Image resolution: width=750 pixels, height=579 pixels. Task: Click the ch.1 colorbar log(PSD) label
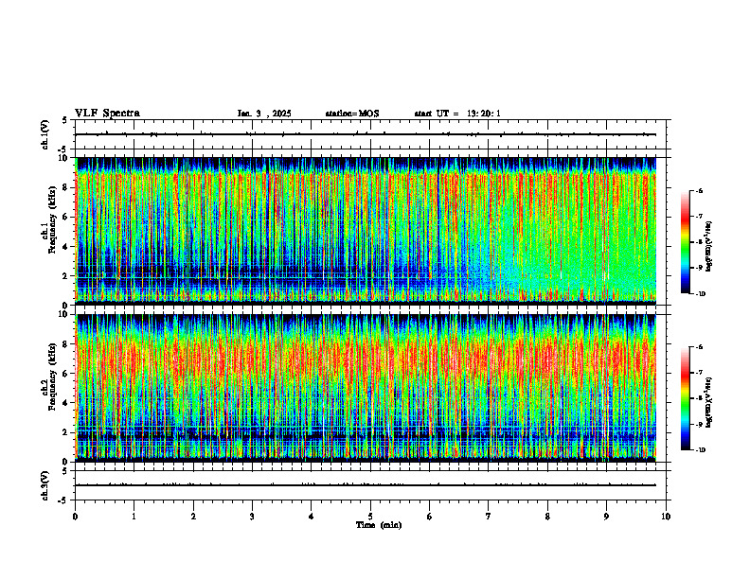pyautogui.click(x=709, y=247)
